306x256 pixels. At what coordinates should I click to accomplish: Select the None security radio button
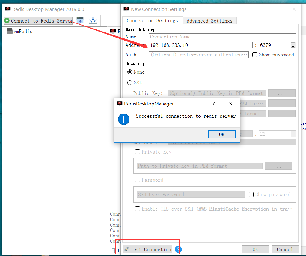tap(130, 72)
